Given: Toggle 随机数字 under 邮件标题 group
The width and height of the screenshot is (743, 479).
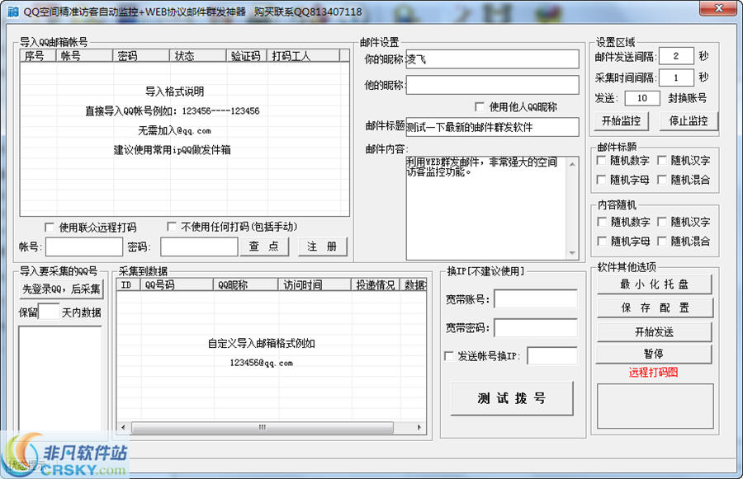Looking at the screenshot, I should [x=601, y=161].
